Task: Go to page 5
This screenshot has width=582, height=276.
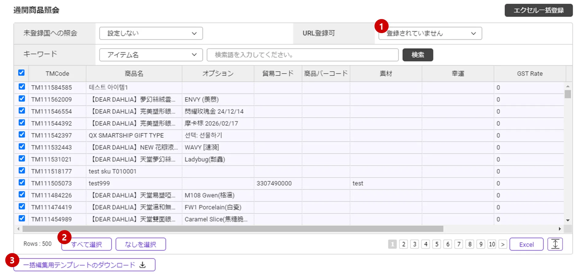Action: pos(437,244)
